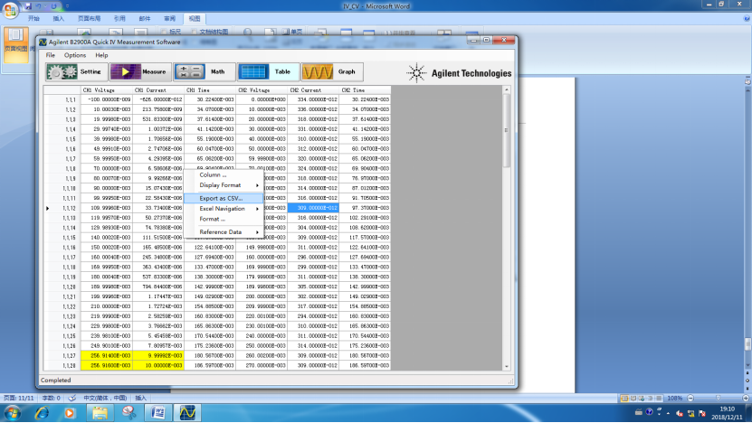Open the File menu in Agilent window

coord(51,55)
